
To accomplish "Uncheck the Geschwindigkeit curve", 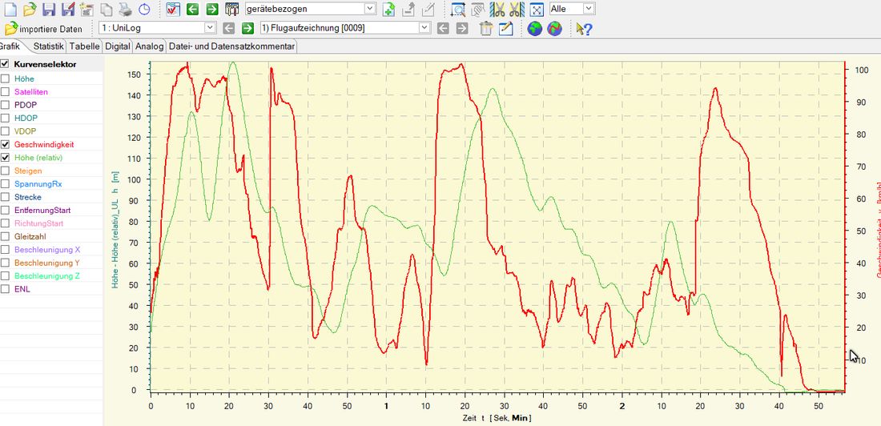I will (x=6, y=144).
